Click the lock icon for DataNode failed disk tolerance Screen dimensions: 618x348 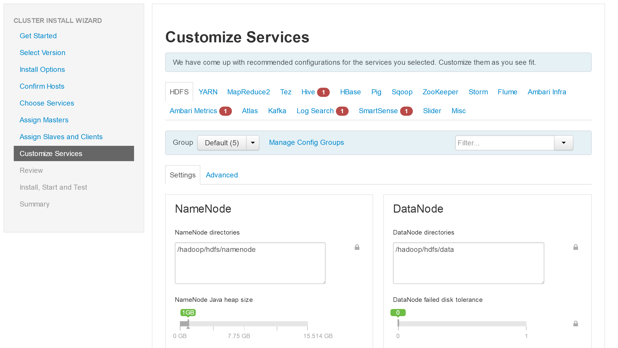tap(576, 324)
